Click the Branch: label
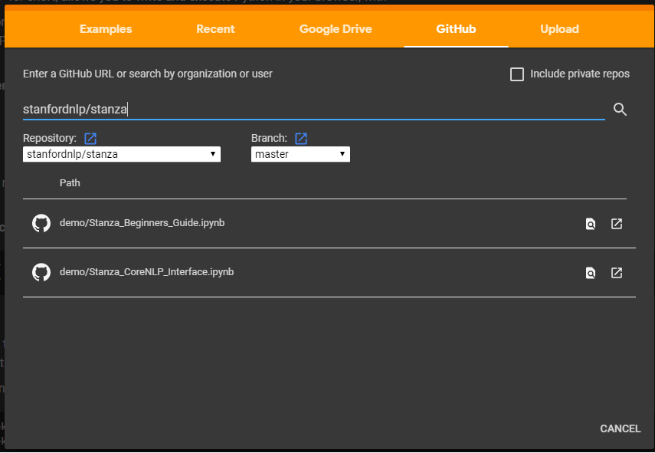The image size is (655, 453). [x=269, y=138]
